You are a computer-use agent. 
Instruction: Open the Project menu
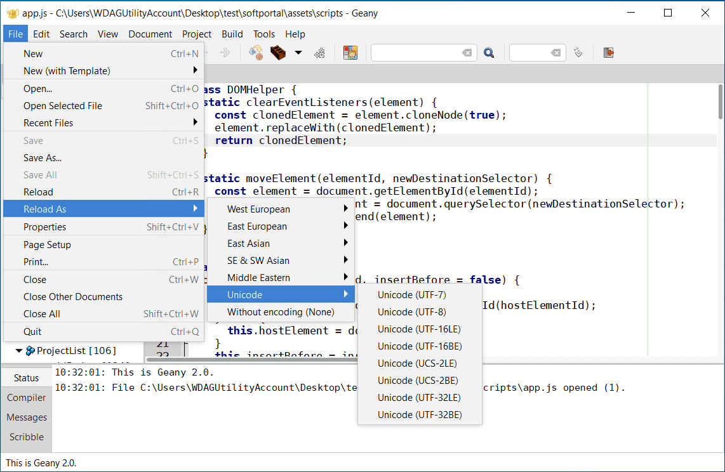197,34
